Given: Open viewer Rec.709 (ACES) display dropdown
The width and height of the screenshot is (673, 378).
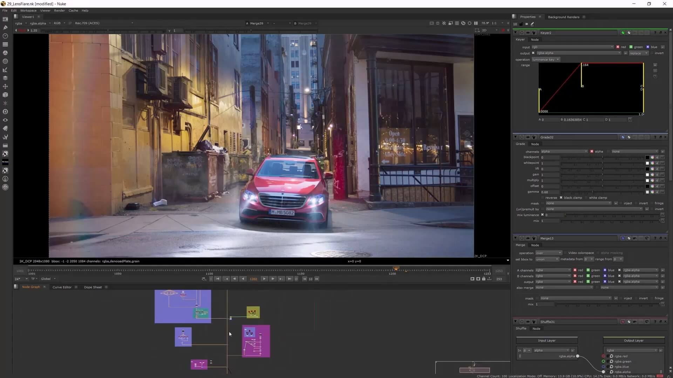Looking at the screenshot, I should (x=104, y=23).
